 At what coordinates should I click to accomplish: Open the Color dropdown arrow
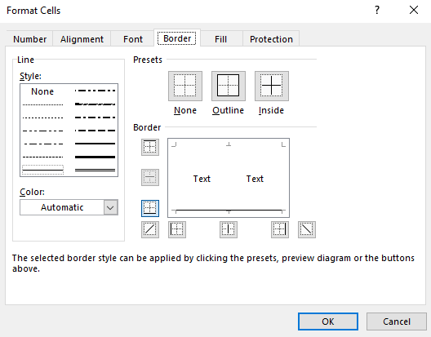click(x=111, y=207)
